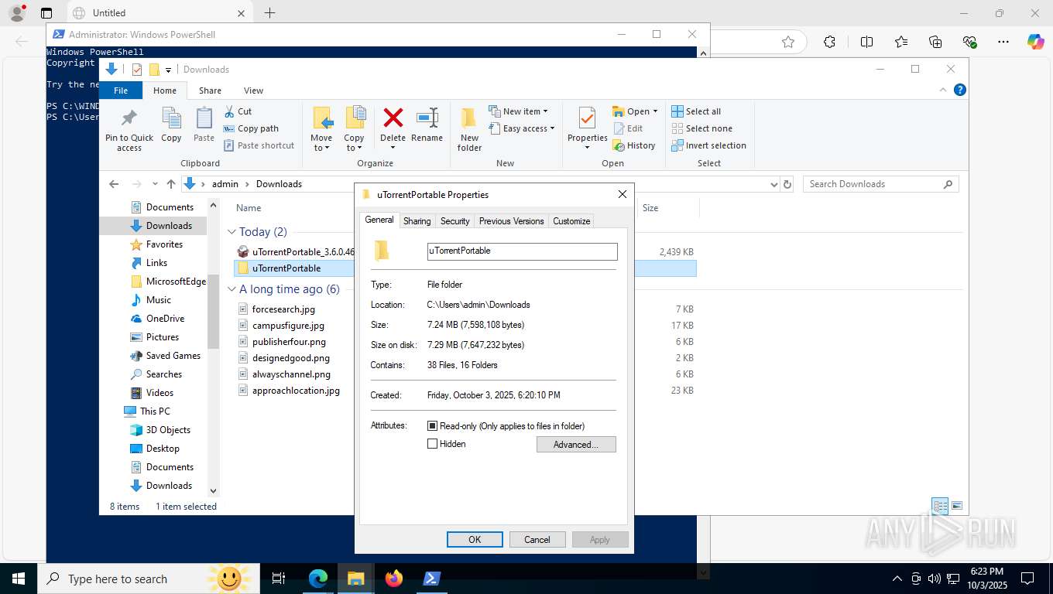Open the File menu tab
This screenshot has width=1053, height=594.
point(121,90)
